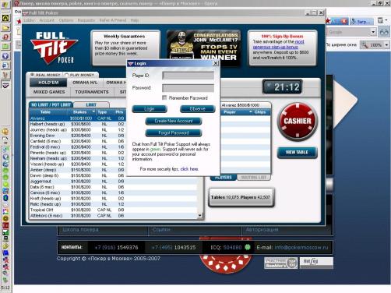Click the Opera closed-tabs trash can icon

(380, 20)
